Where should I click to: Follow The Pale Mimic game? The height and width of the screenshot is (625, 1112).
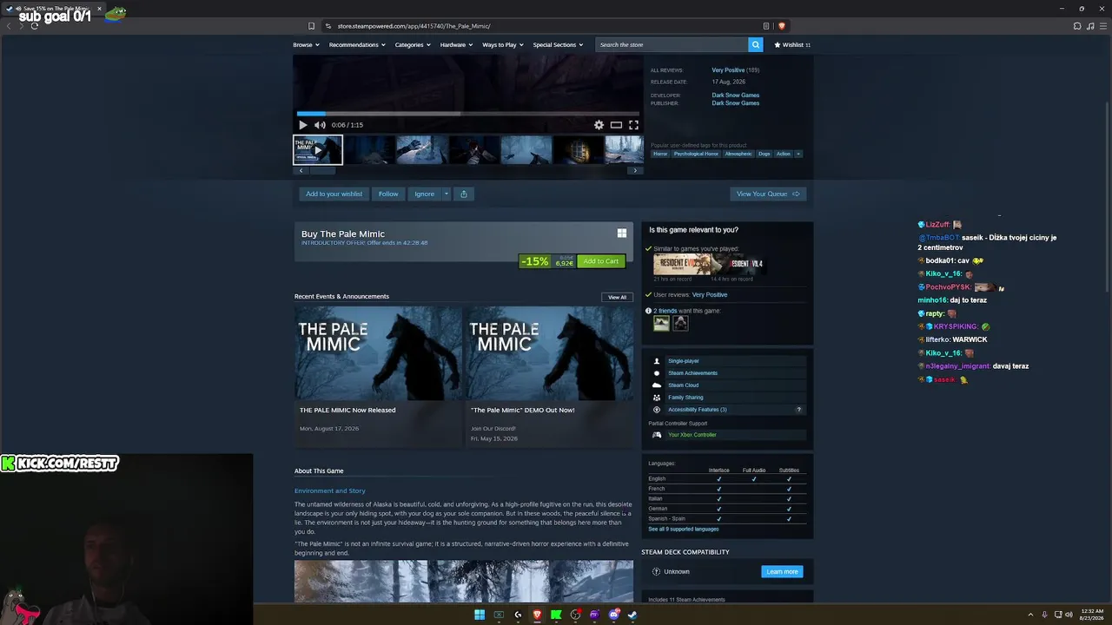[388, 194]
